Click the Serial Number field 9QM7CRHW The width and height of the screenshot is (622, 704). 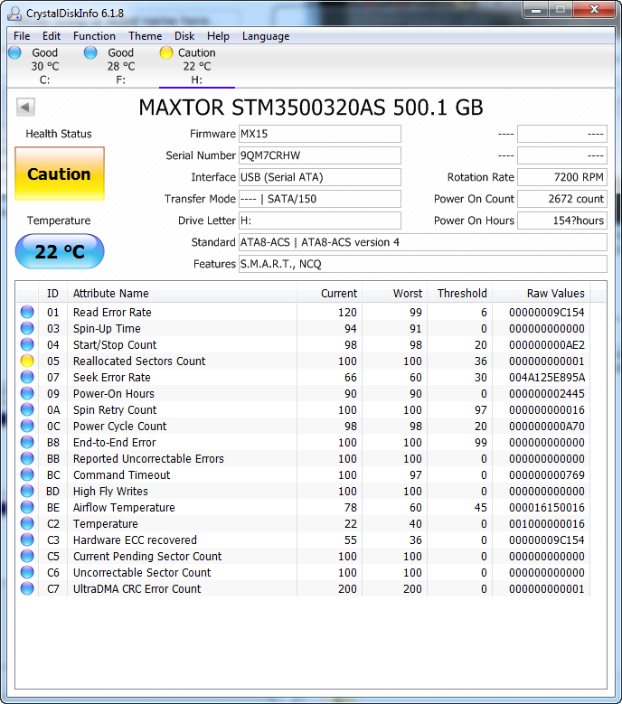[x=320, y=155]
